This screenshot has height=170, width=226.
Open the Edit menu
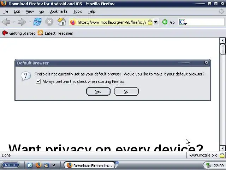[17, 11]
